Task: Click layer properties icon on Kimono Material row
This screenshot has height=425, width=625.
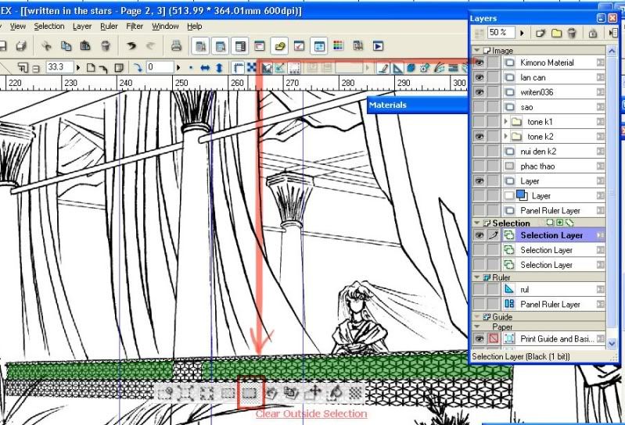Action: [x=600, y=62]
